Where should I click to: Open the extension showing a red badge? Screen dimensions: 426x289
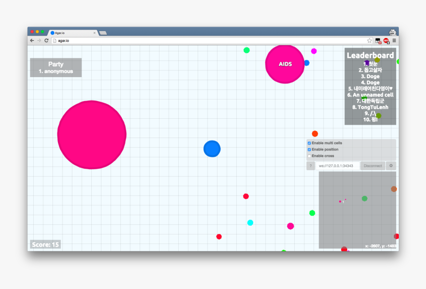coord(378,40)
